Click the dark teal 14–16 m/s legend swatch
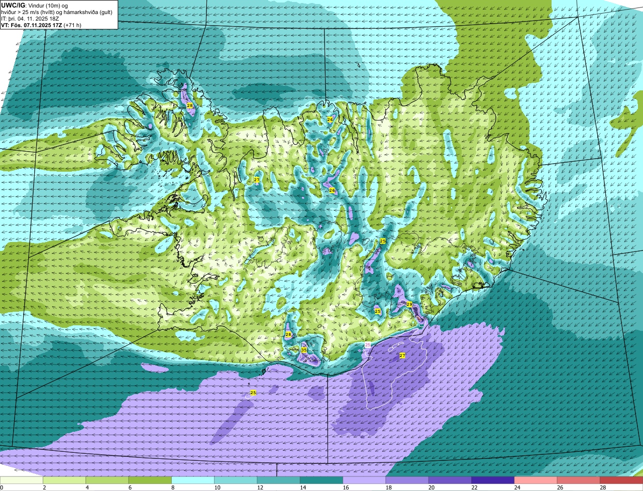The width and height of the screenshot is (643, 491). point(321,480)
